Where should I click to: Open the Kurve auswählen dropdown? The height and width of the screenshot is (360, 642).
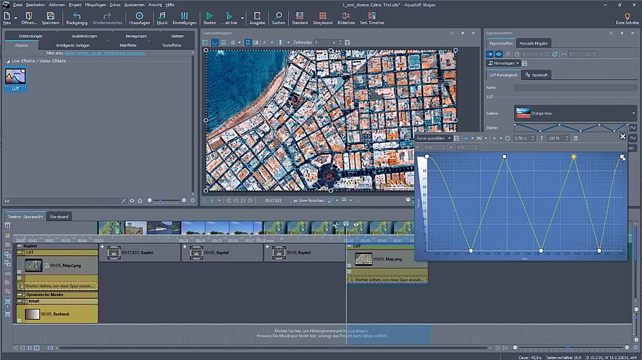433,138
